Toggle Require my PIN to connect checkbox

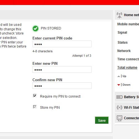pyautogui.click(x=35, y=96)
